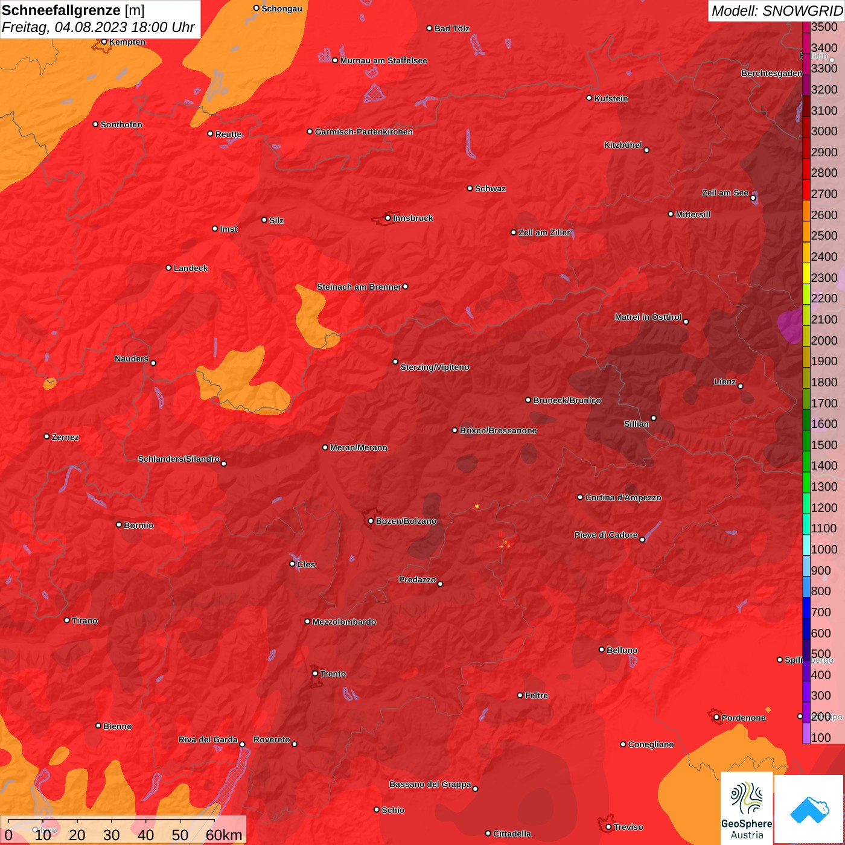Click the Schneefallgrenze title text
Image resolution: width=845 pixels, height=845 pixels.
point(62,10)
